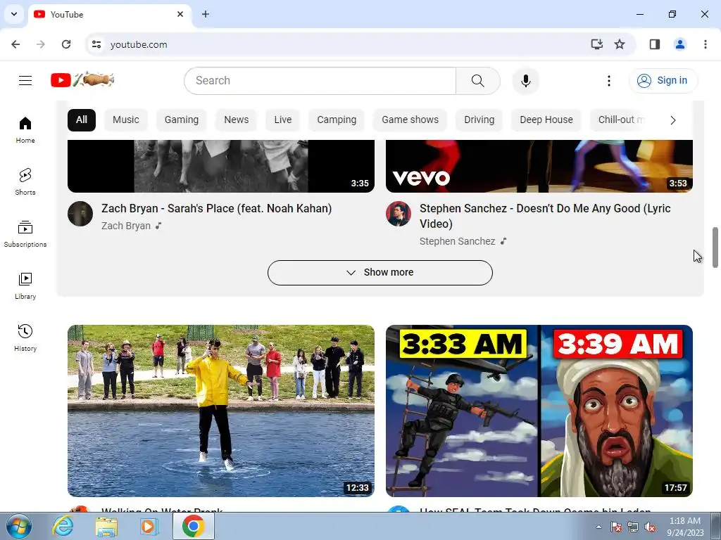721x540 pixels.
Task: Open title Stephen Sanchez - Doesn't Do Me Any Good
Action: point(545,216)
